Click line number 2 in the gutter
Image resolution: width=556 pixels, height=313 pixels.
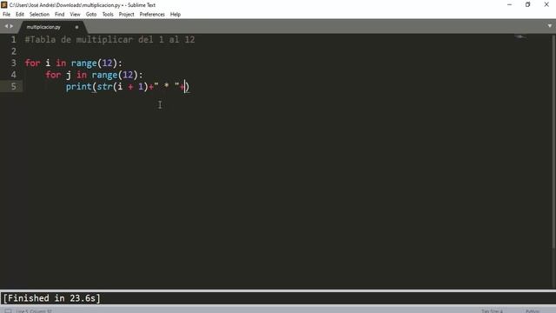(14, 51)
